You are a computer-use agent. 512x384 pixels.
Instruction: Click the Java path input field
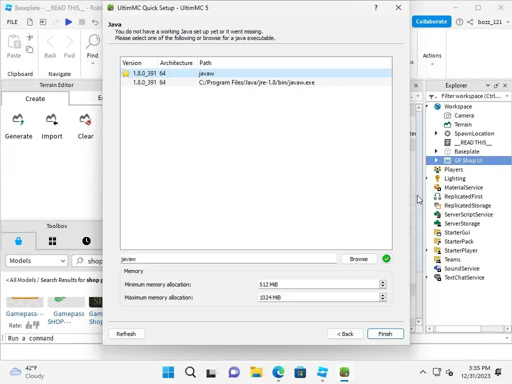tap(228, 259)
